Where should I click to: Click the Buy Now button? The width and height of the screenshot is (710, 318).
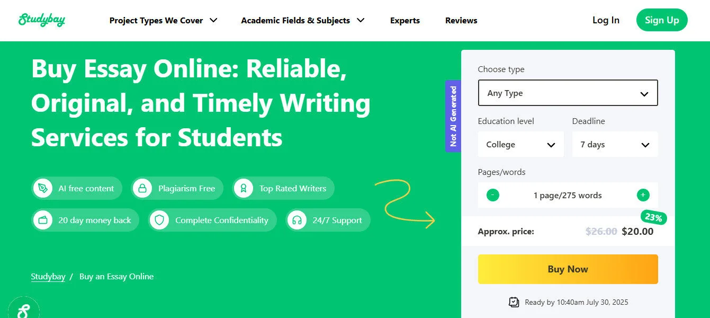(x=568, y=269)
